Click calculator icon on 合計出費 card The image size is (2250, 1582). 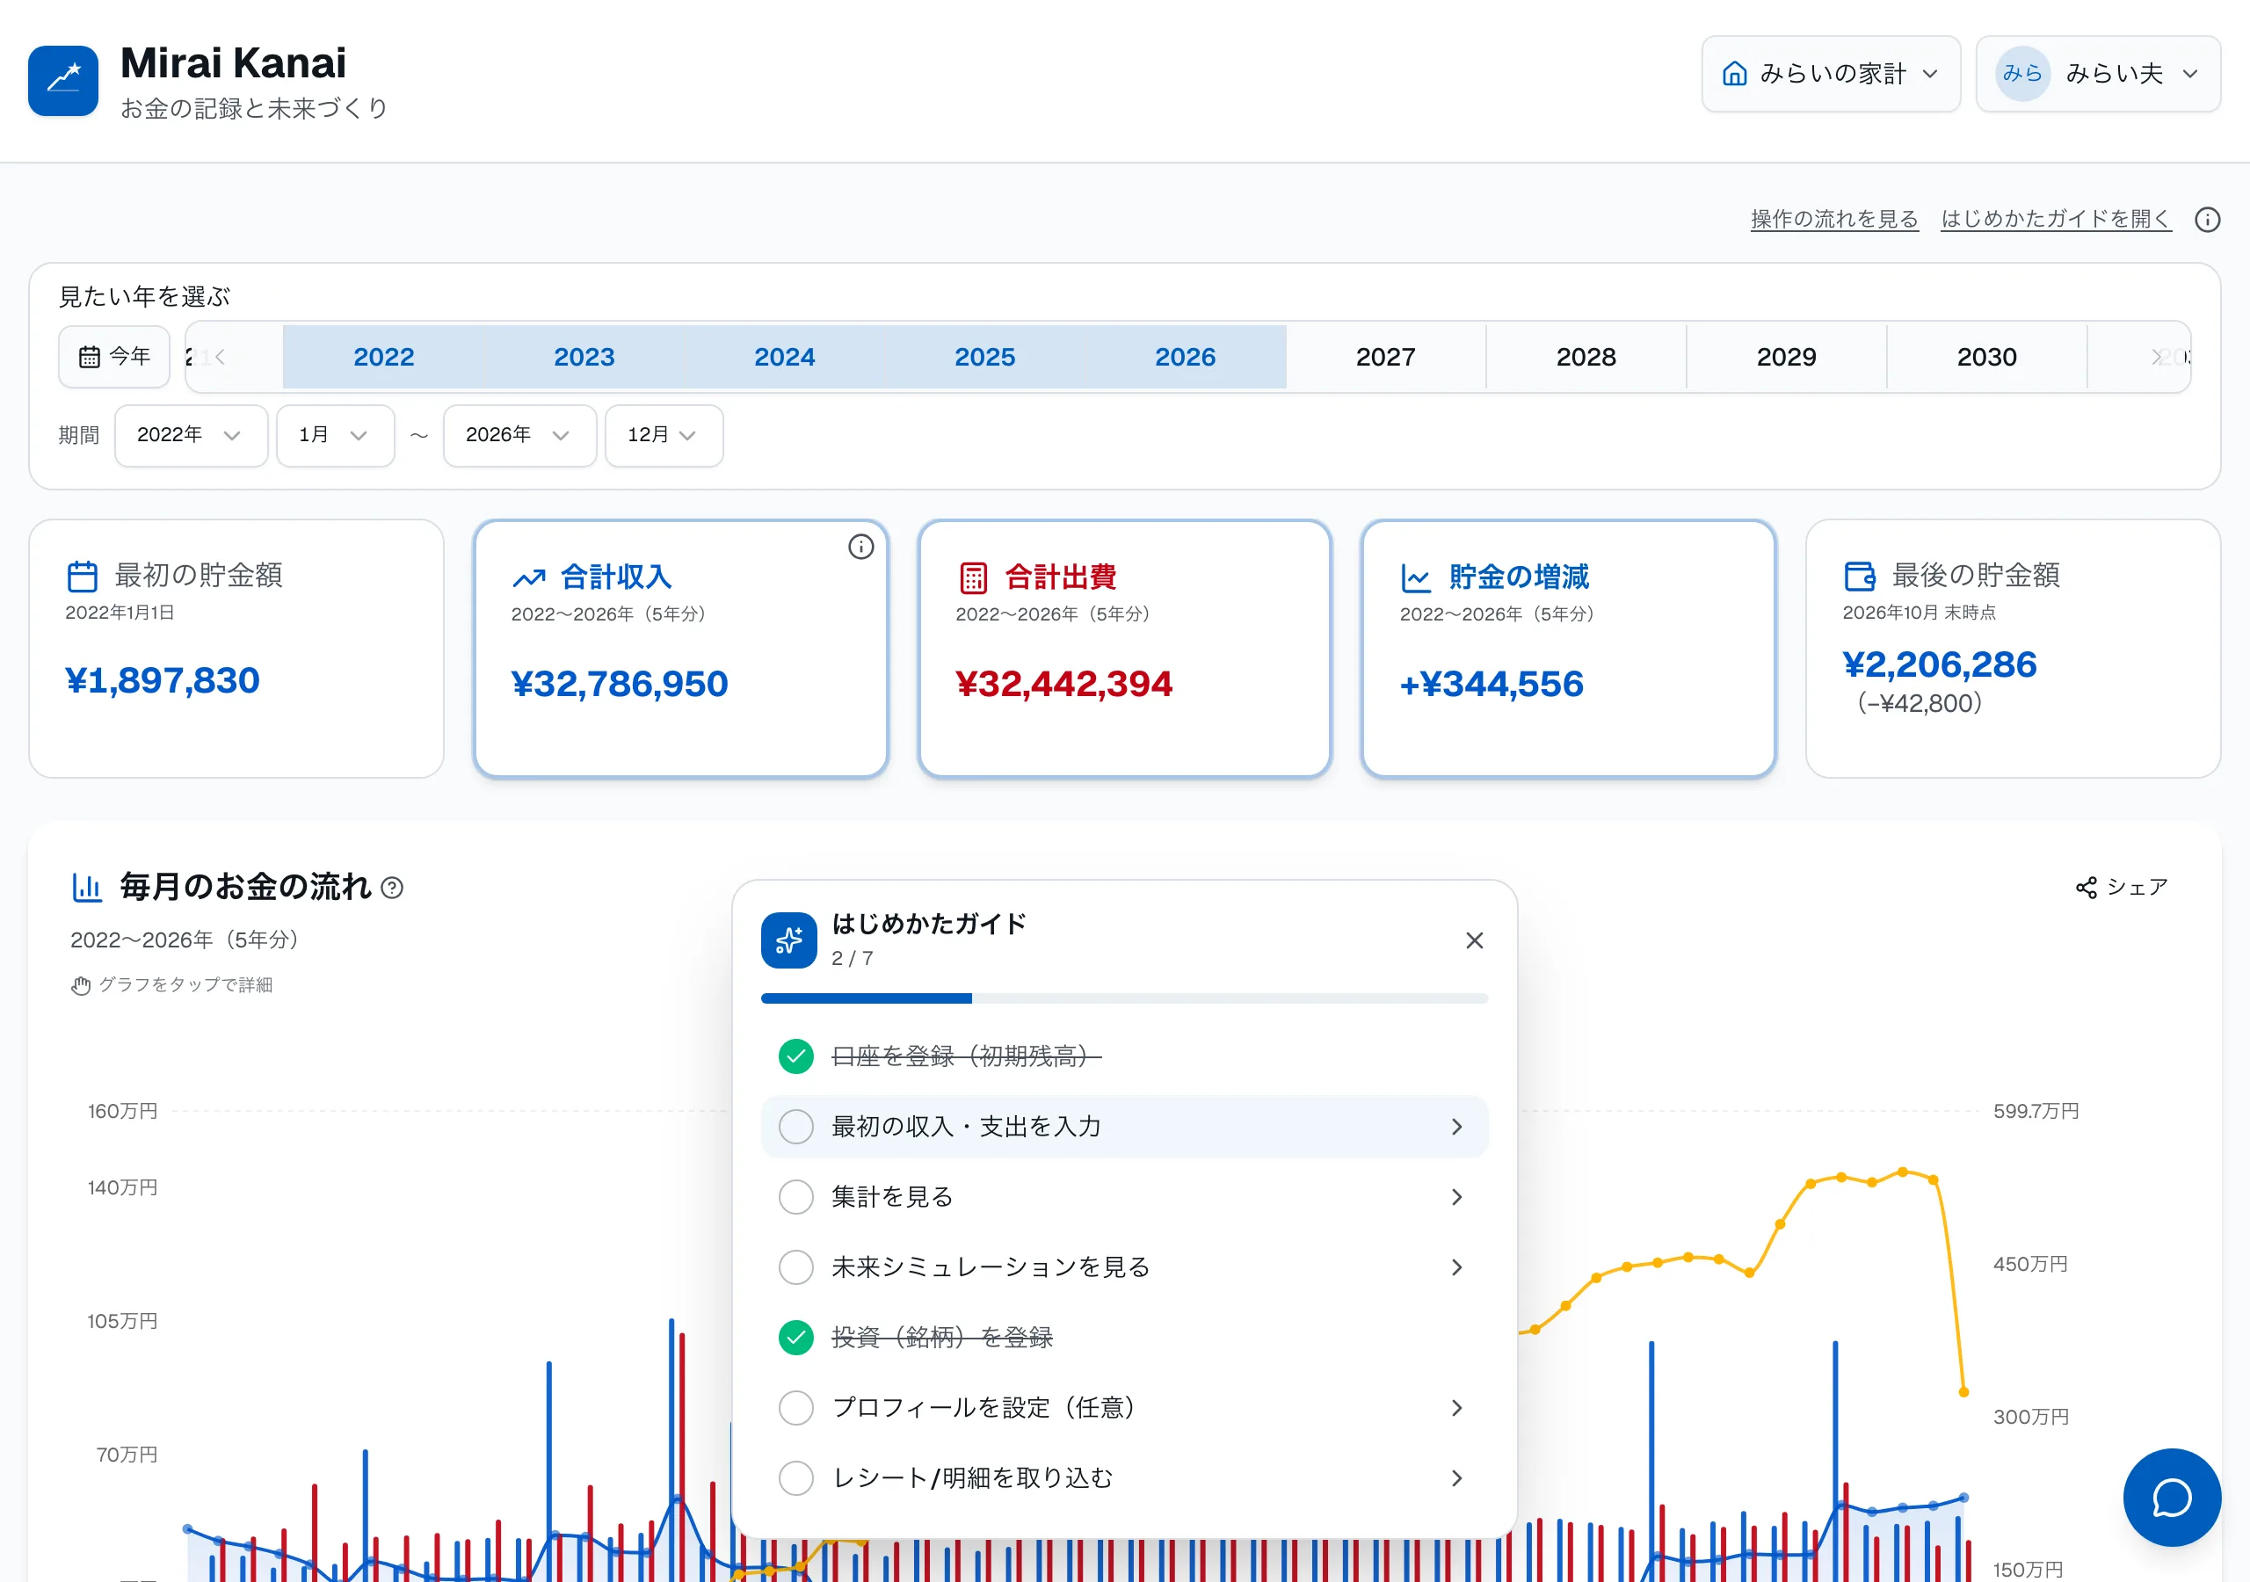973,578
